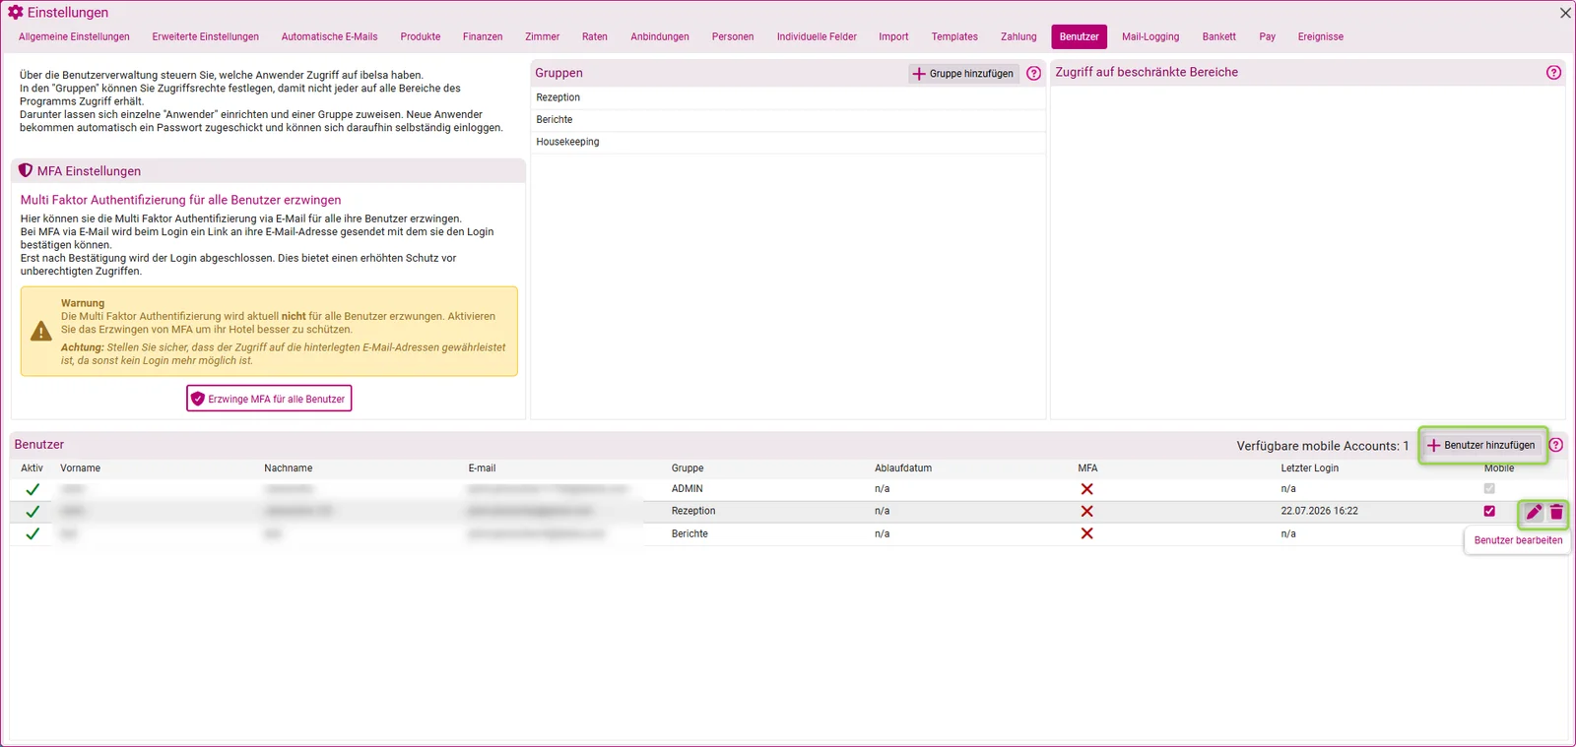1576x747 pixels.
Task: Click the trash icon to delete user
Action: coord(1556,512)
